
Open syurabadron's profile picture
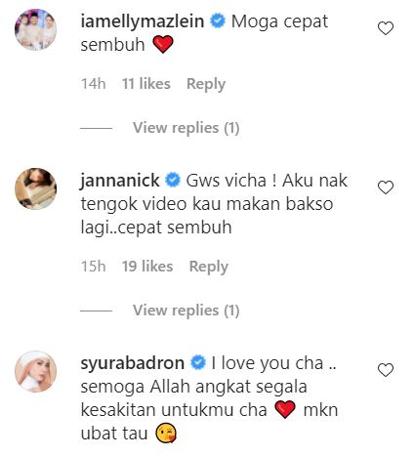pos(36,371)
